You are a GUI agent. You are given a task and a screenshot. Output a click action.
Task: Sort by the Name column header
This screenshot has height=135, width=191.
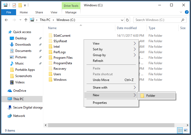coord(52,28)
